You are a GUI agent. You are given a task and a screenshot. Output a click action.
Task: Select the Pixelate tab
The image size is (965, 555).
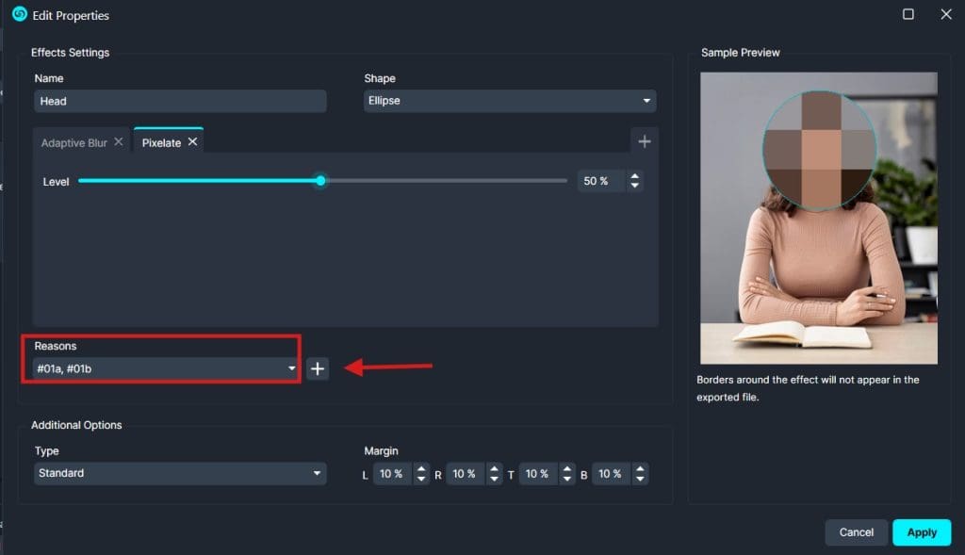click(160, 143)
